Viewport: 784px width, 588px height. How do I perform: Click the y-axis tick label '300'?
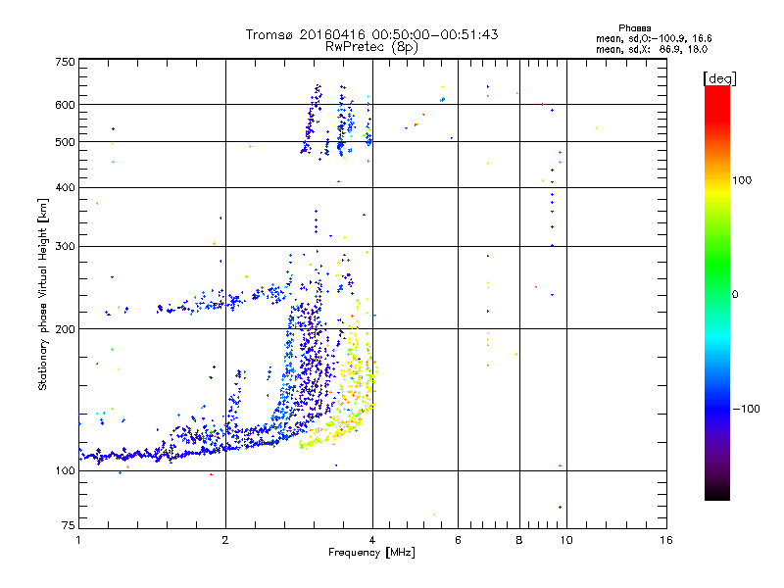65,247
